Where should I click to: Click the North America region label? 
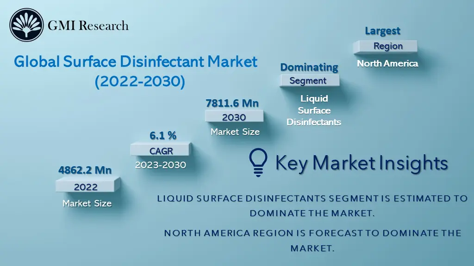388,63
